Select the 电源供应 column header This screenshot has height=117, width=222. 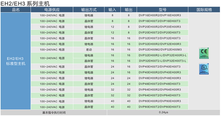(52, 10)
